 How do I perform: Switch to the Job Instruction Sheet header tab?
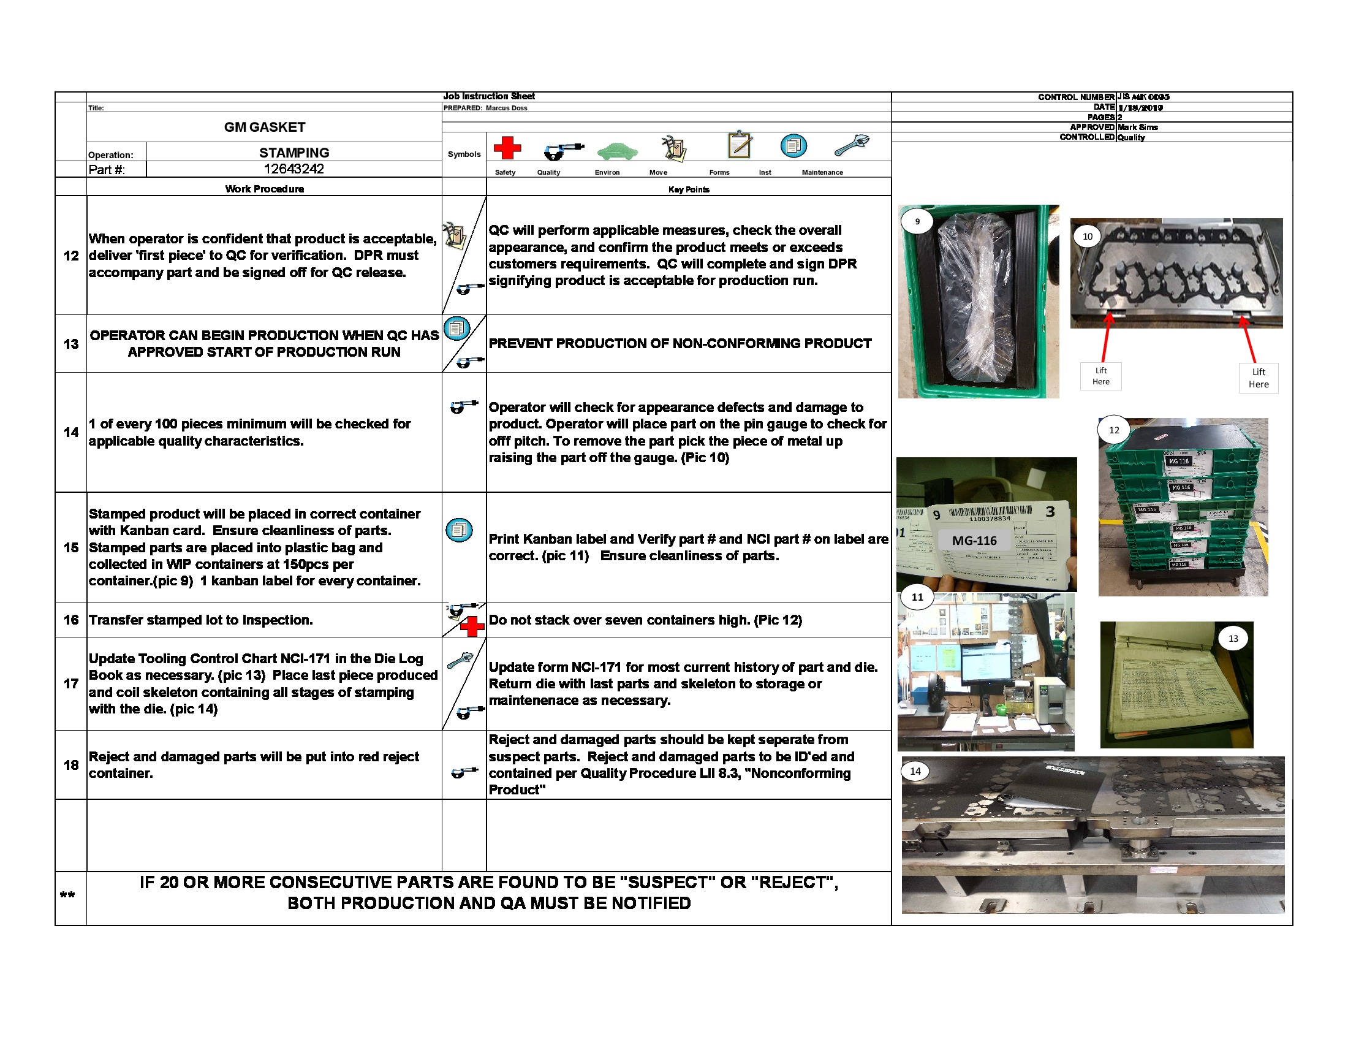(490, 96)
